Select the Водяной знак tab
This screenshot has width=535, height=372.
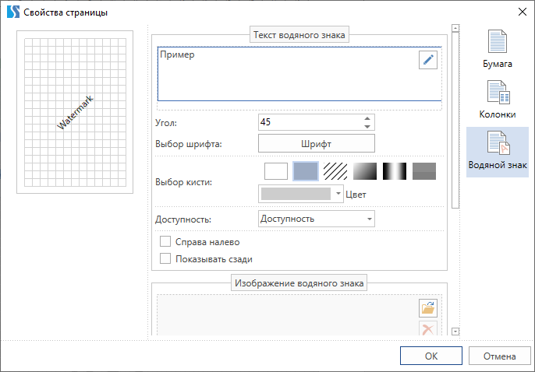(x=498, y=152)
